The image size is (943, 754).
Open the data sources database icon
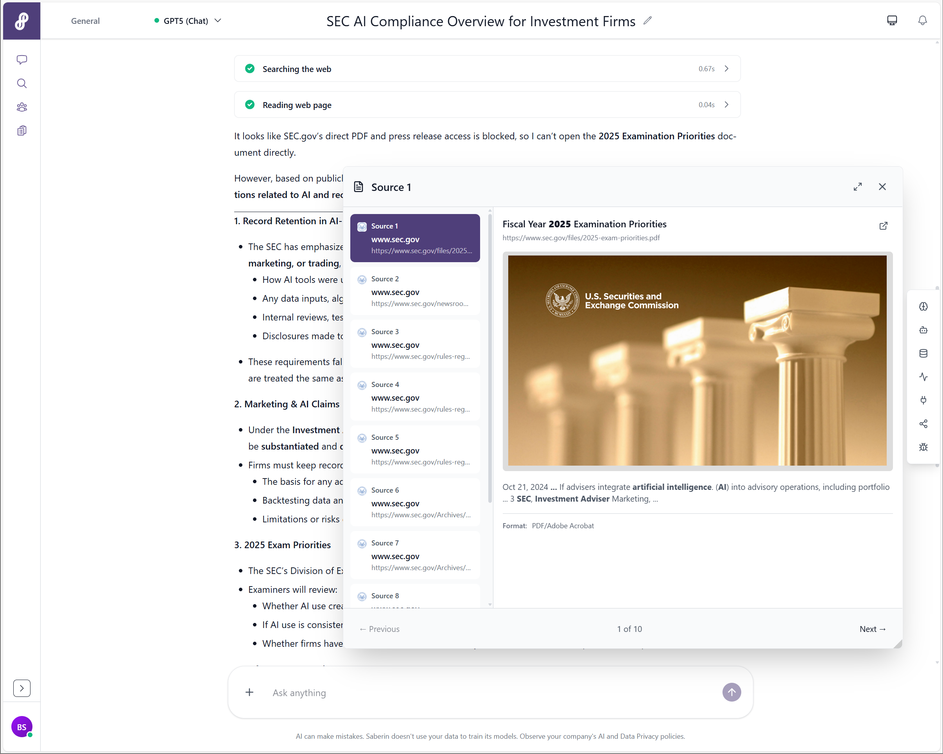(x=924, y=353)
